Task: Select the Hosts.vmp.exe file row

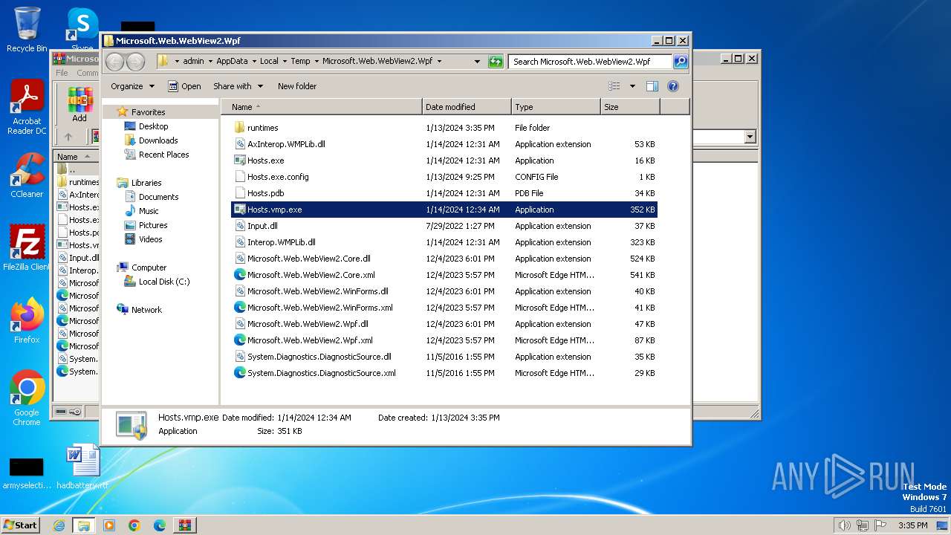Action: coord(444,210)
